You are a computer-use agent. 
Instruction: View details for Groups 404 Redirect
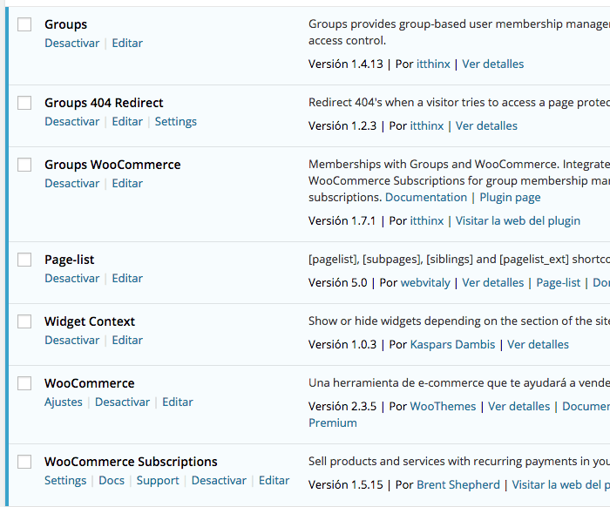pyautogui.click(x=486, y=126)
